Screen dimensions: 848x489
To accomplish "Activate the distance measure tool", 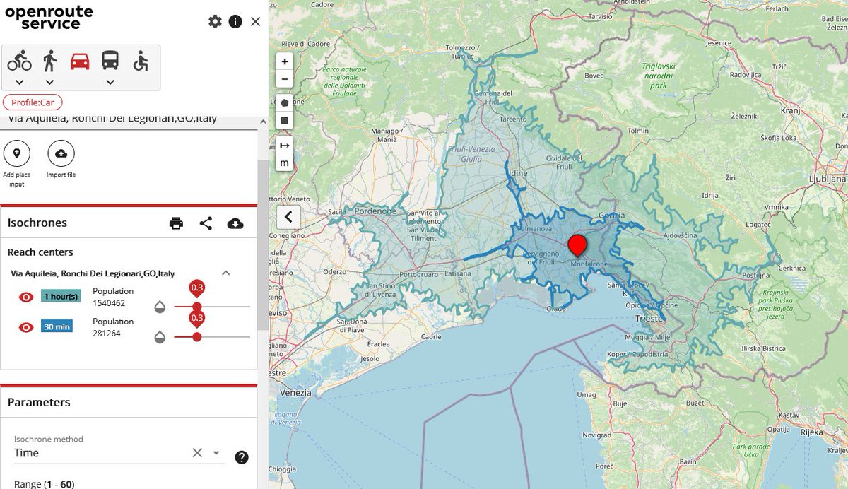I will coord(285,145).
